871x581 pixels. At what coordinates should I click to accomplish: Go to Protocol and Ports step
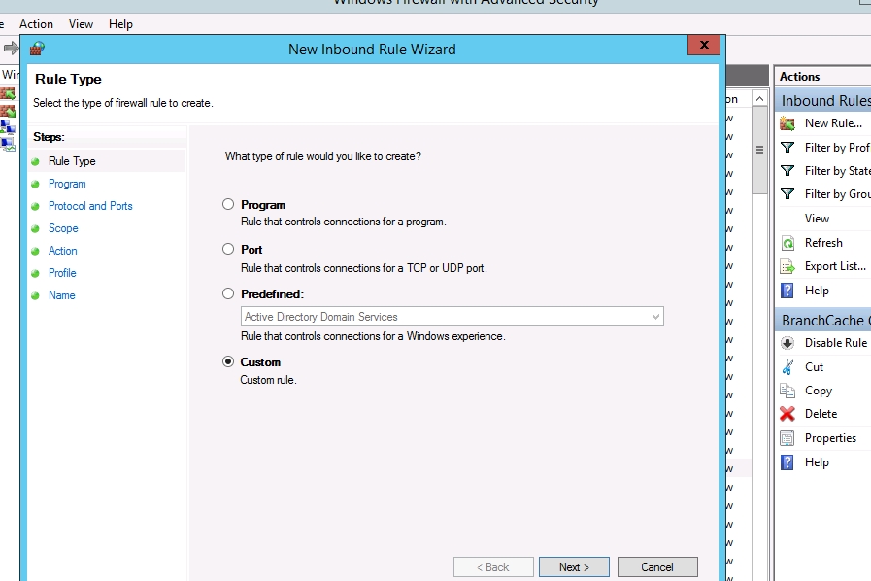click(90, 206)
